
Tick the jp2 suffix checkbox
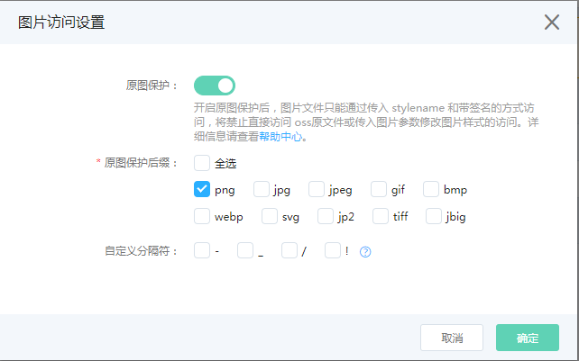coord(326,216)
